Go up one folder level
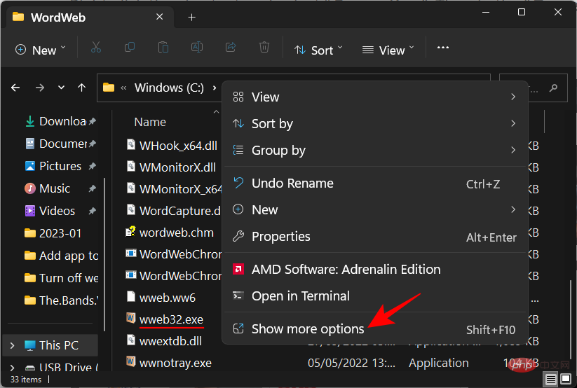Screen dimensions: 577x388 [x=82, y=88]
